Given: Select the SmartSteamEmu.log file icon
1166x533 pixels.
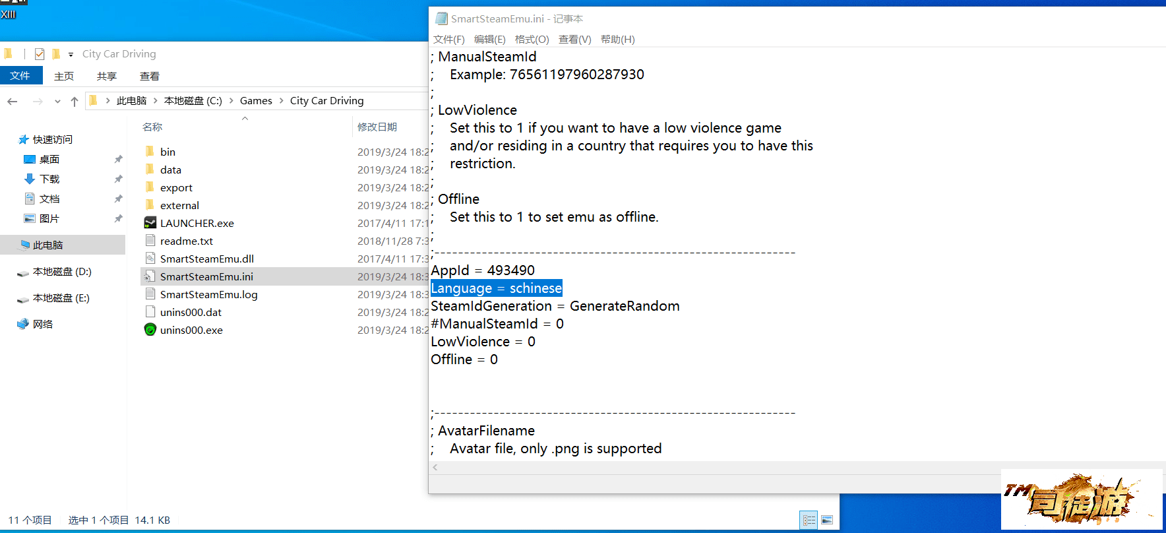Looking at the screenshot, I should tap(150, 294).
